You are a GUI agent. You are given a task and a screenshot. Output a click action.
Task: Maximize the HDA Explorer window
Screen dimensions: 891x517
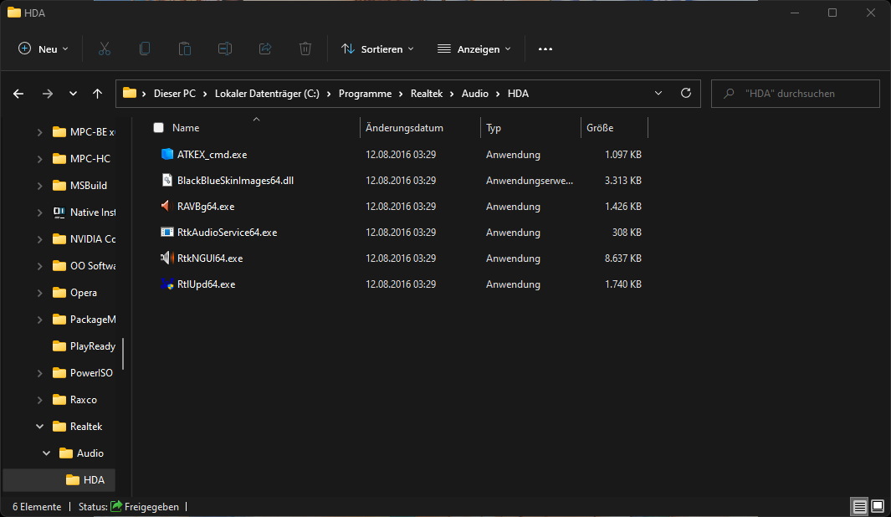click(832, 13)
